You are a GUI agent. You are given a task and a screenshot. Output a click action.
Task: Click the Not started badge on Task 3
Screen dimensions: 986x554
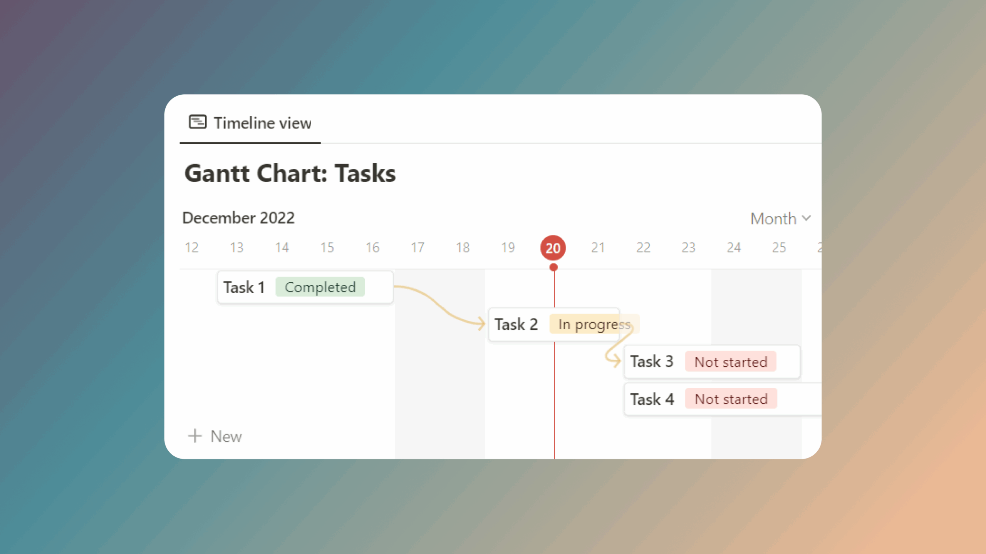pyautogui.click(x=730, y=361)
